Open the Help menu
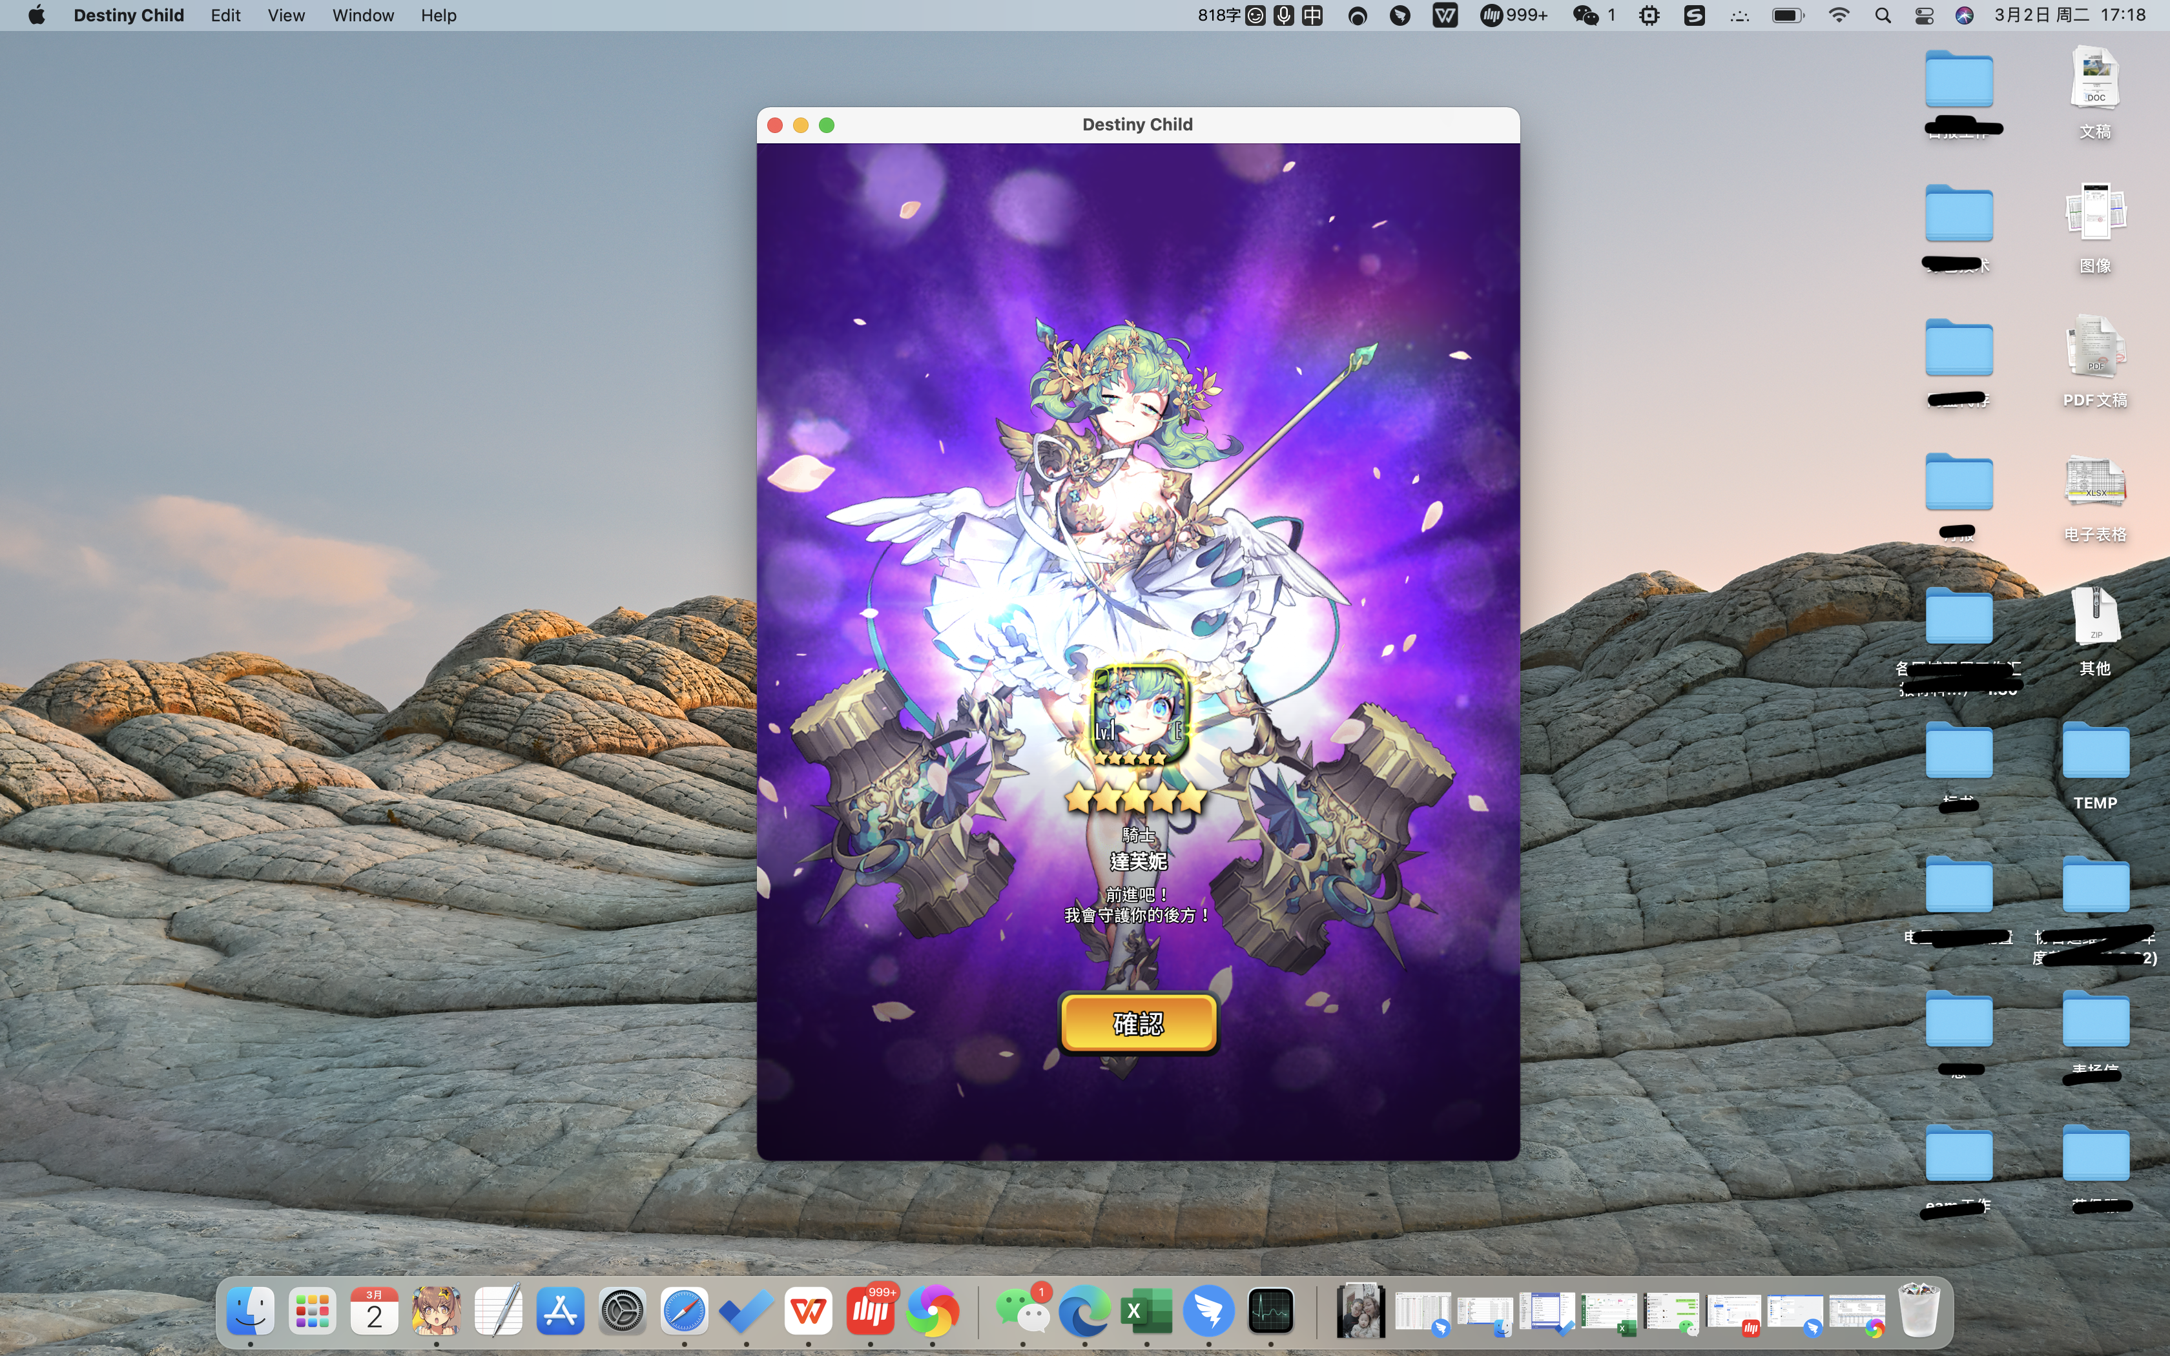The image size is (2170, 1356). point(439,15)
